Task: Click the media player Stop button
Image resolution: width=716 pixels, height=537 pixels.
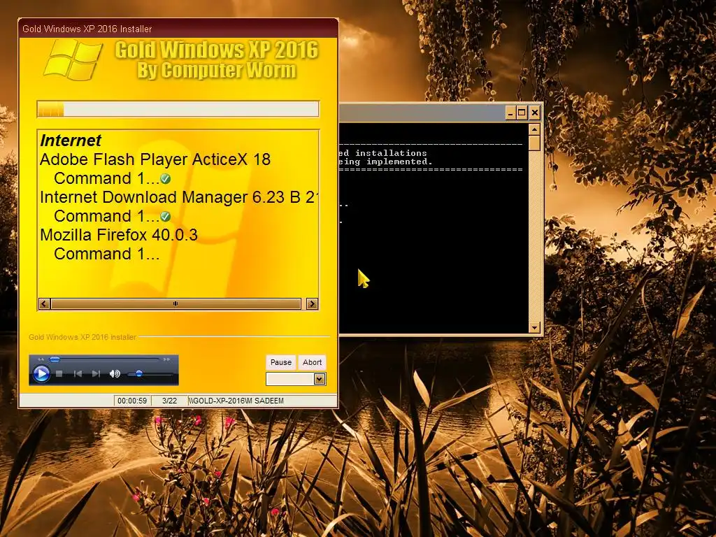Action: coord(59,374)
